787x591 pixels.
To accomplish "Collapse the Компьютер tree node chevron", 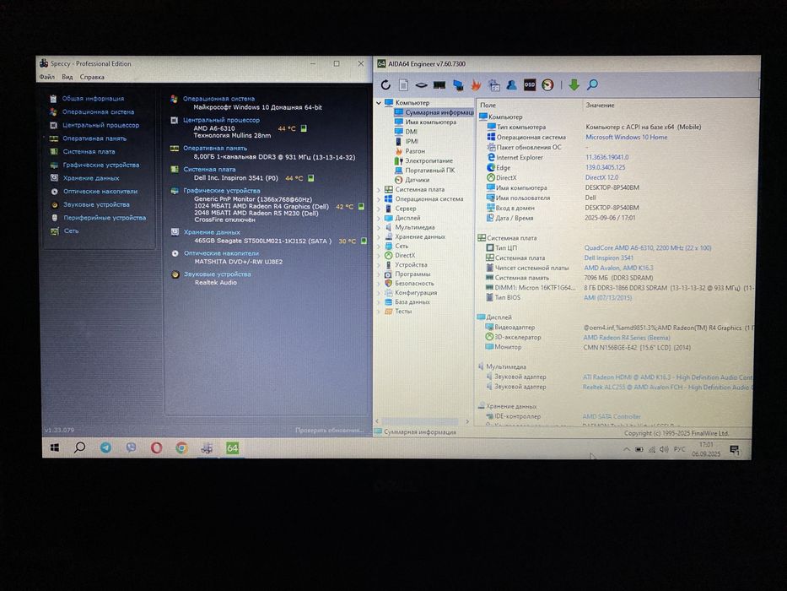I will coord(379,102).
